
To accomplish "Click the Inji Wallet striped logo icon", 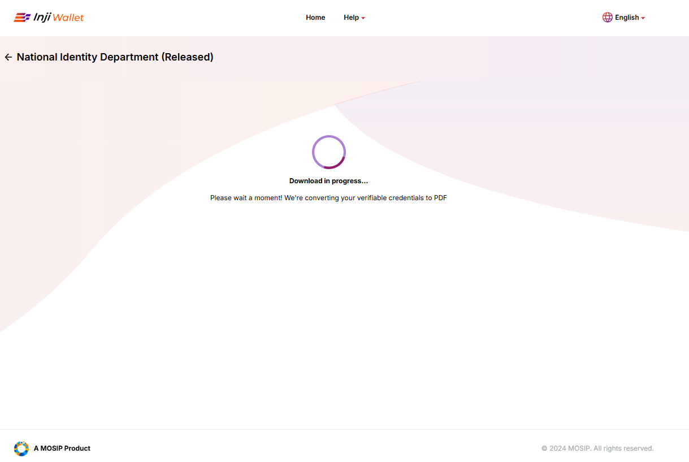I will [22, 18].
